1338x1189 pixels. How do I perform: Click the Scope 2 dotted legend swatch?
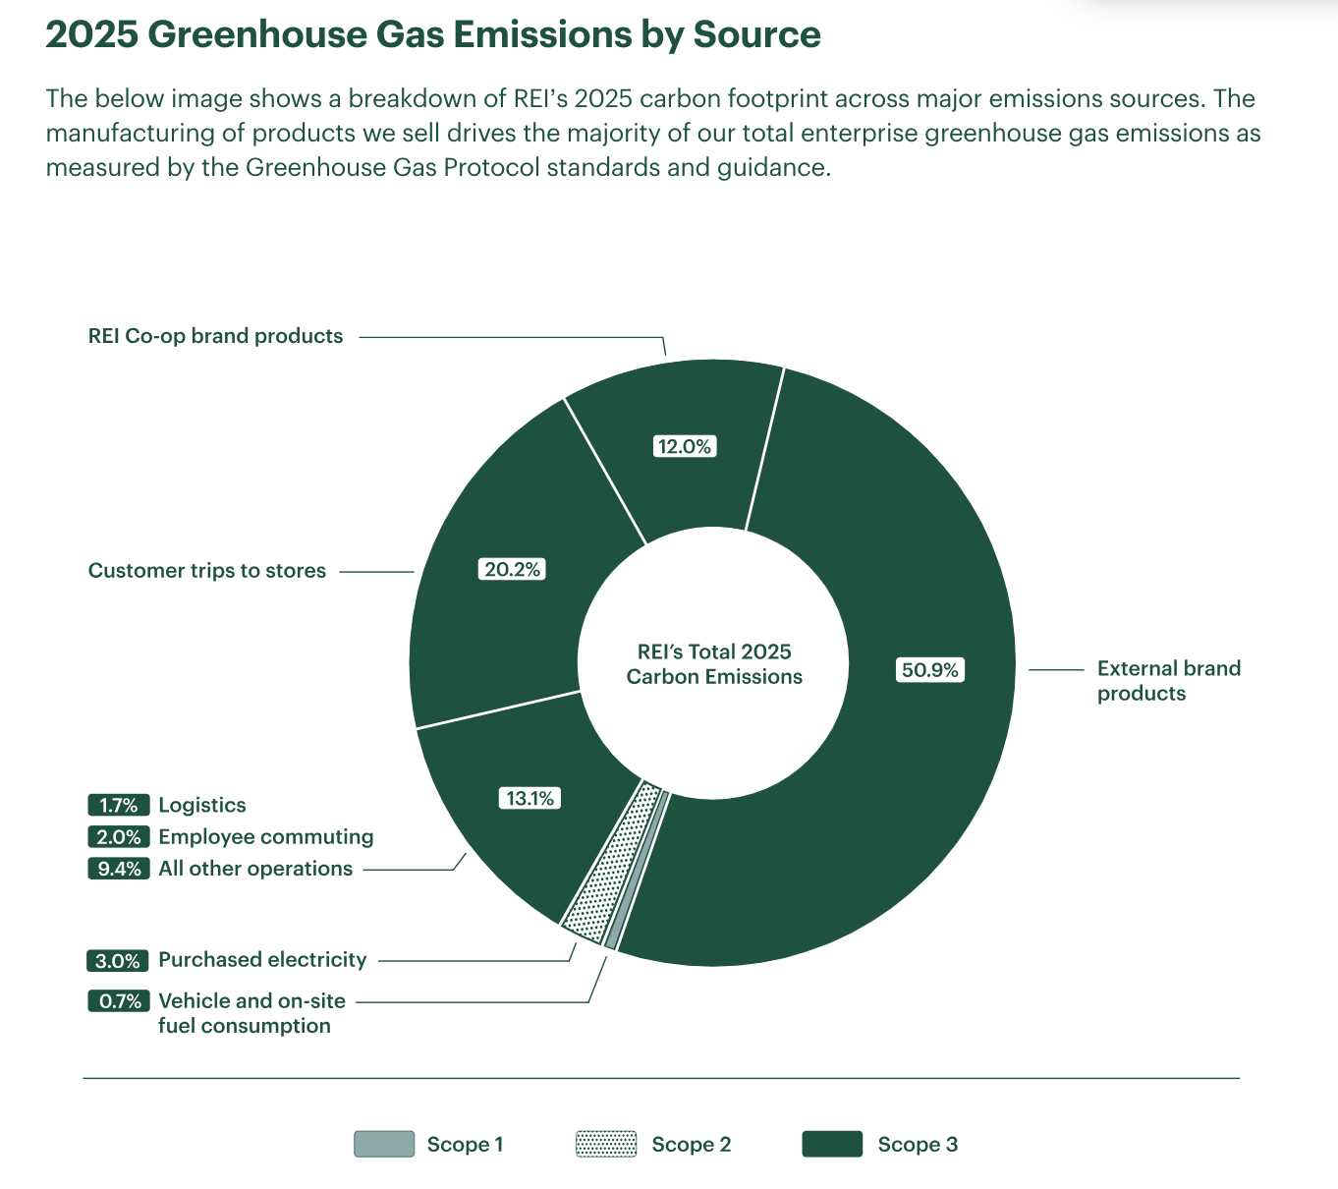point(606,1144)
